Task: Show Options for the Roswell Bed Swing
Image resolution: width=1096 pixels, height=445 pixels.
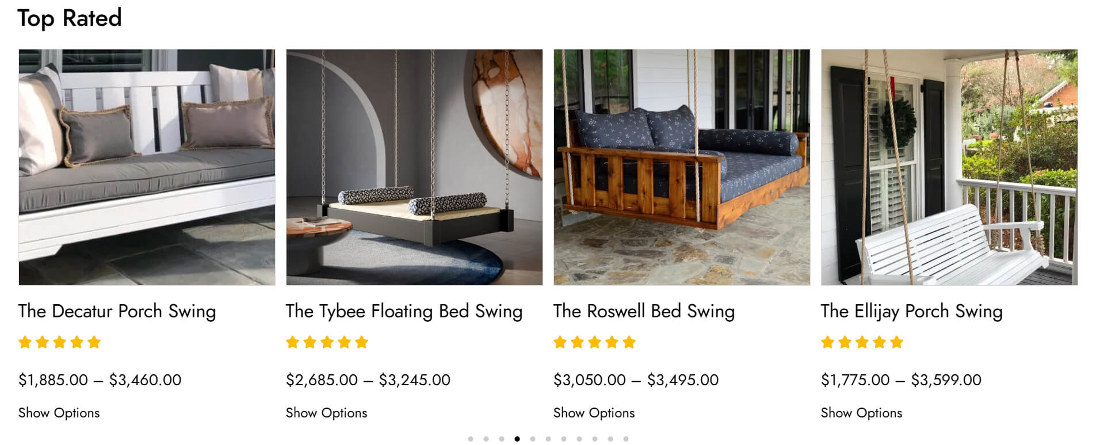Action: (x=594, y=413)
